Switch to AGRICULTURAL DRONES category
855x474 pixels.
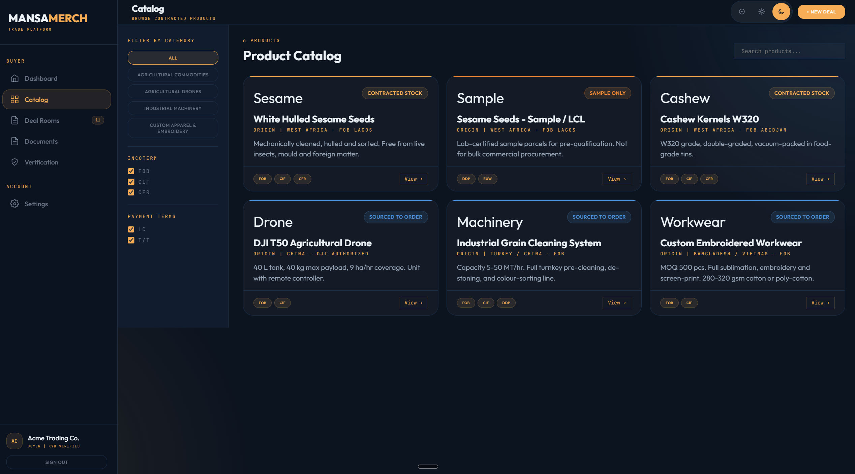tap(173, 91)
